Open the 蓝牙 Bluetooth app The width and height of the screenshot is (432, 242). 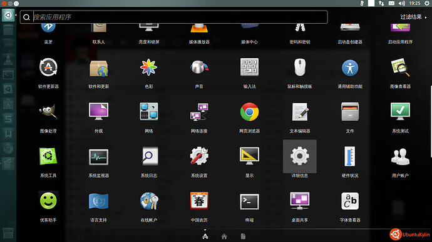(x=48, y=28)
